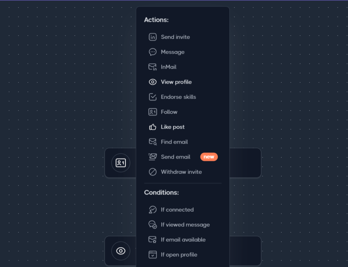Click the Withdraw invite prohibition icon

click(x=153, y=172)
